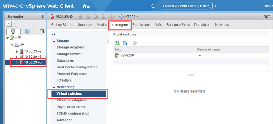Screen dimensions: 273x124
Task: Click the global refresh icon
Action: tap(153, 6)
